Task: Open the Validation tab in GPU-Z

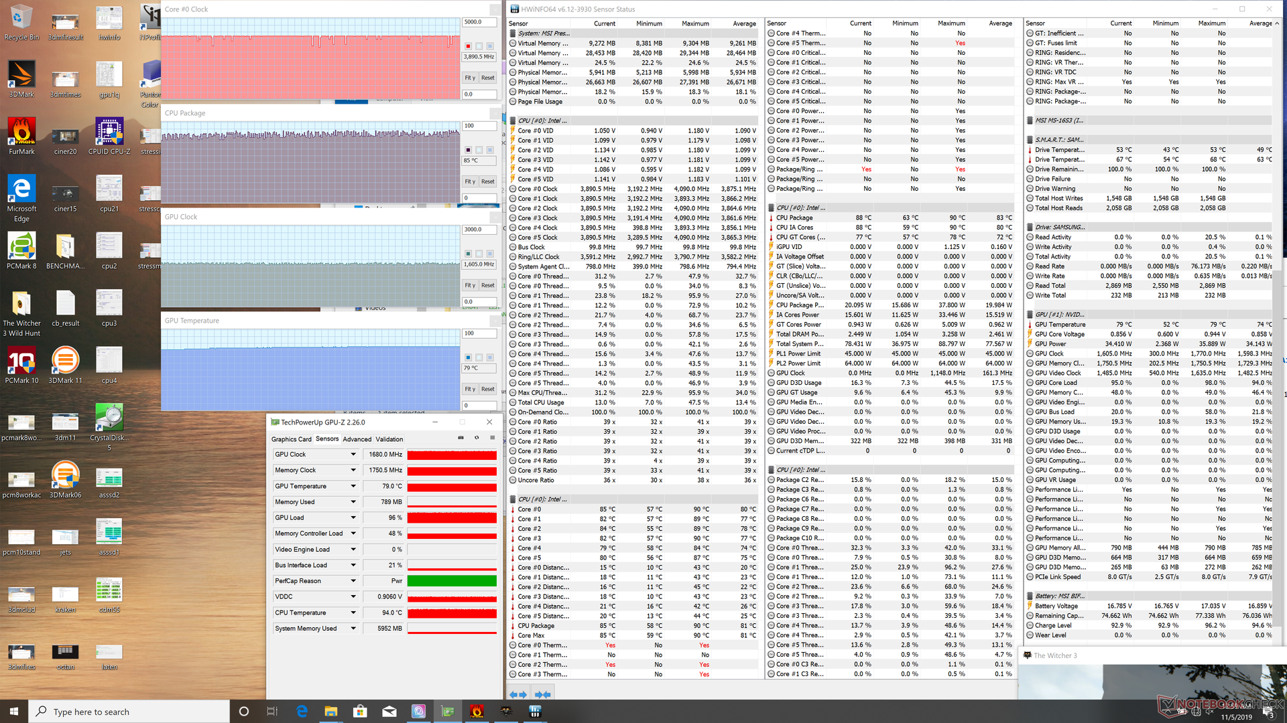Action: click(389, 439)
